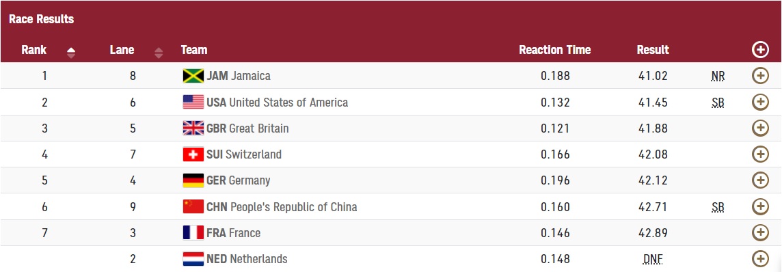Expand People's Republic of China plus icon
The width and height of the screenshot is (782, 272).
pyautogui.click(x=759, y=206)
